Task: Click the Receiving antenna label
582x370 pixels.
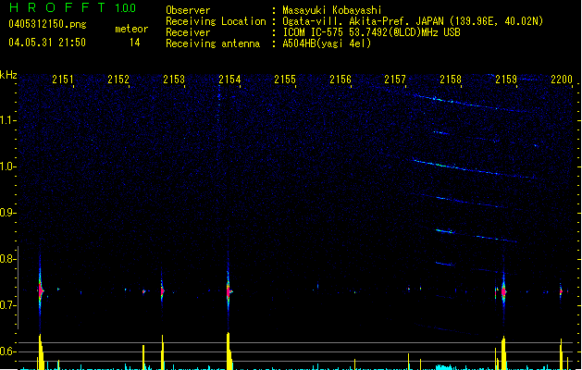Action: (213, 43)
